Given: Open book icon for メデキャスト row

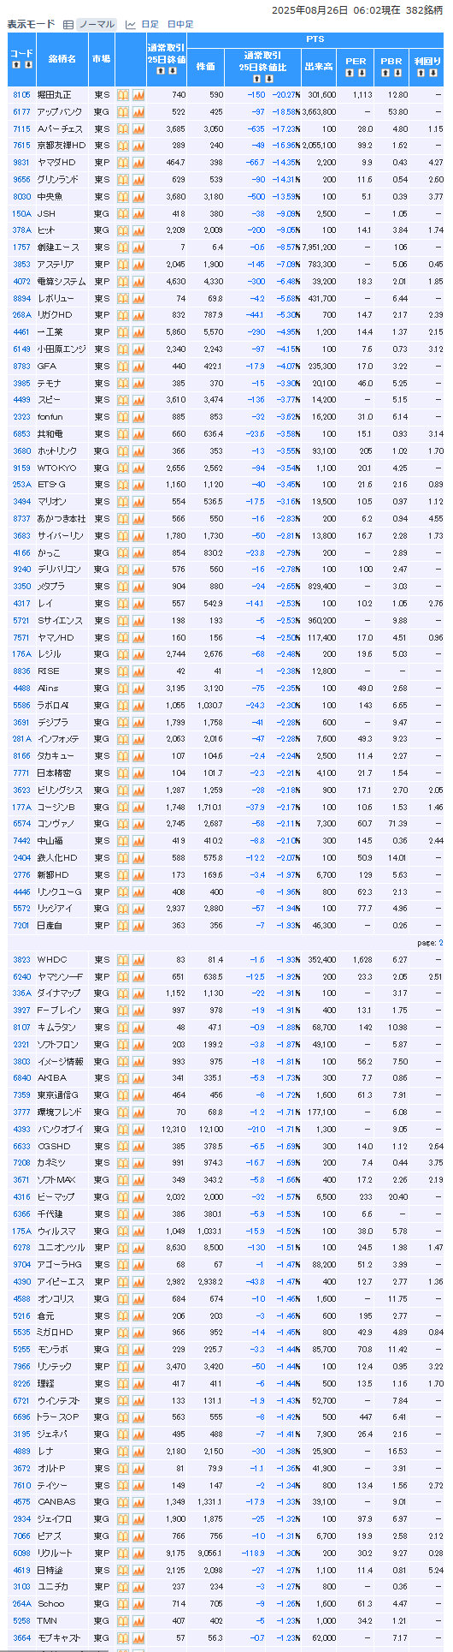Looking at the screenshot, I should click(x=122, y=1637).
